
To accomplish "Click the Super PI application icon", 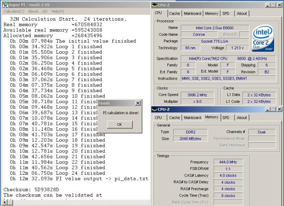I will 5,5.
